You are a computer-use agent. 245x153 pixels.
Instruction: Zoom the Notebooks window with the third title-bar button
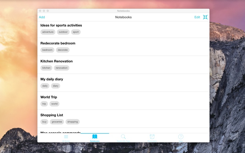[x=48, y=11]
